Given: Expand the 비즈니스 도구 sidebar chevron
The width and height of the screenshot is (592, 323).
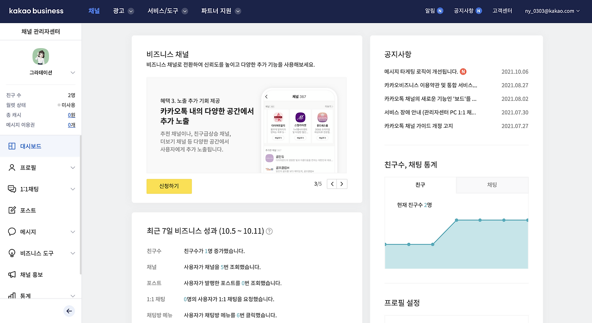Looking at the screenshot, I should [73, 253].
